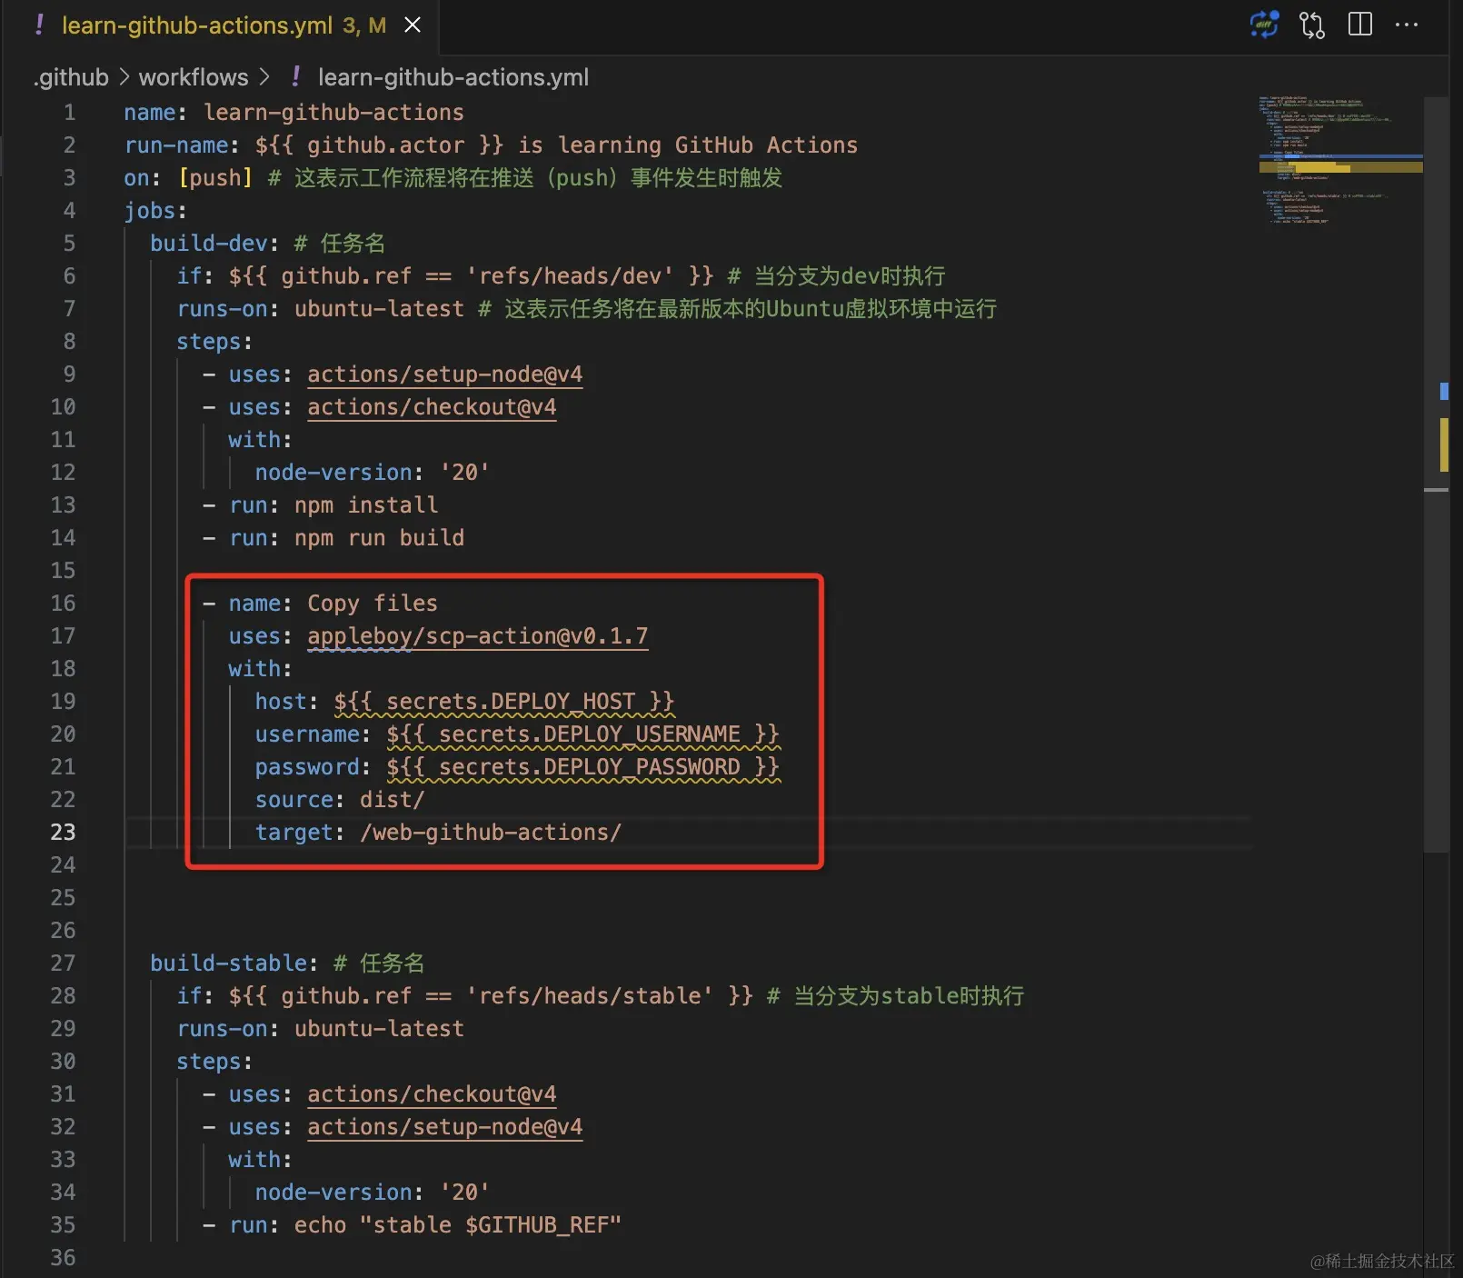Click 'build-stable:' job name

(234, 963)
